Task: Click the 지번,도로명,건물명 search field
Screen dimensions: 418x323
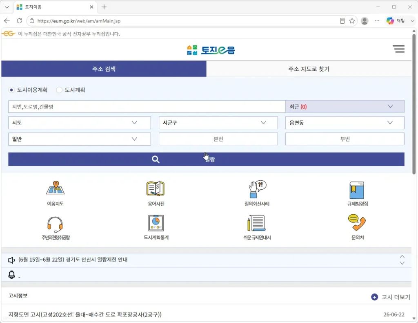Action: (x=147, y=107)
